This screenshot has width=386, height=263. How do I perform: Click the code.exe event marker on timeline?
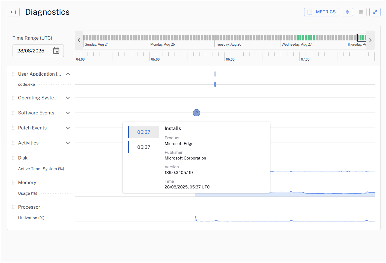215,84
